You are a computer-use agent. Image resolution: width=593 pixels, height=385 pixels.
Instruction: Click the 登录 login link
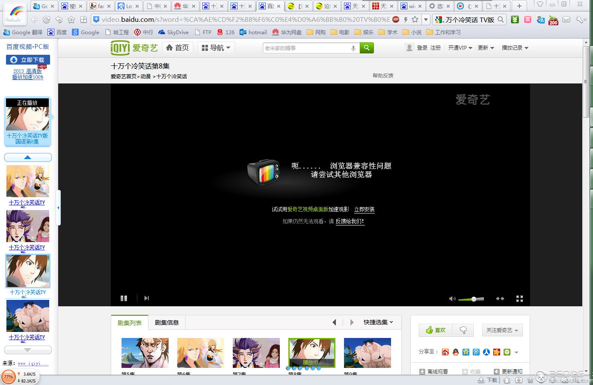pos(422,48)
